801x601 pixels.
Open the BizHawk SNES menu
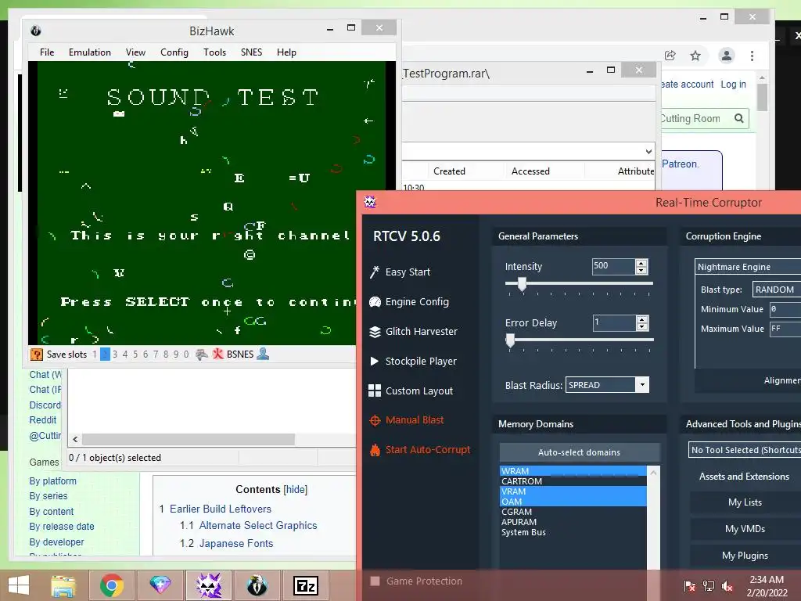click(251, 52)
